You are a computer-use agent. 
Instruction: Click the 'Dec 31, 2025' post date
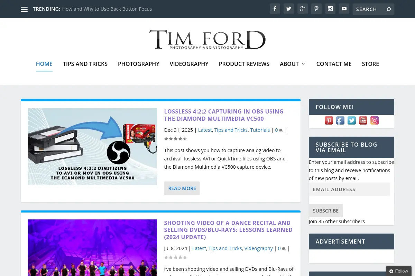[178, 130]
